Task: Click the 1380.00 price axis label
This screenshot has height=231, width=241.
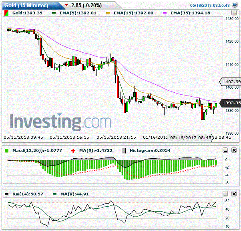Action: 232,133
